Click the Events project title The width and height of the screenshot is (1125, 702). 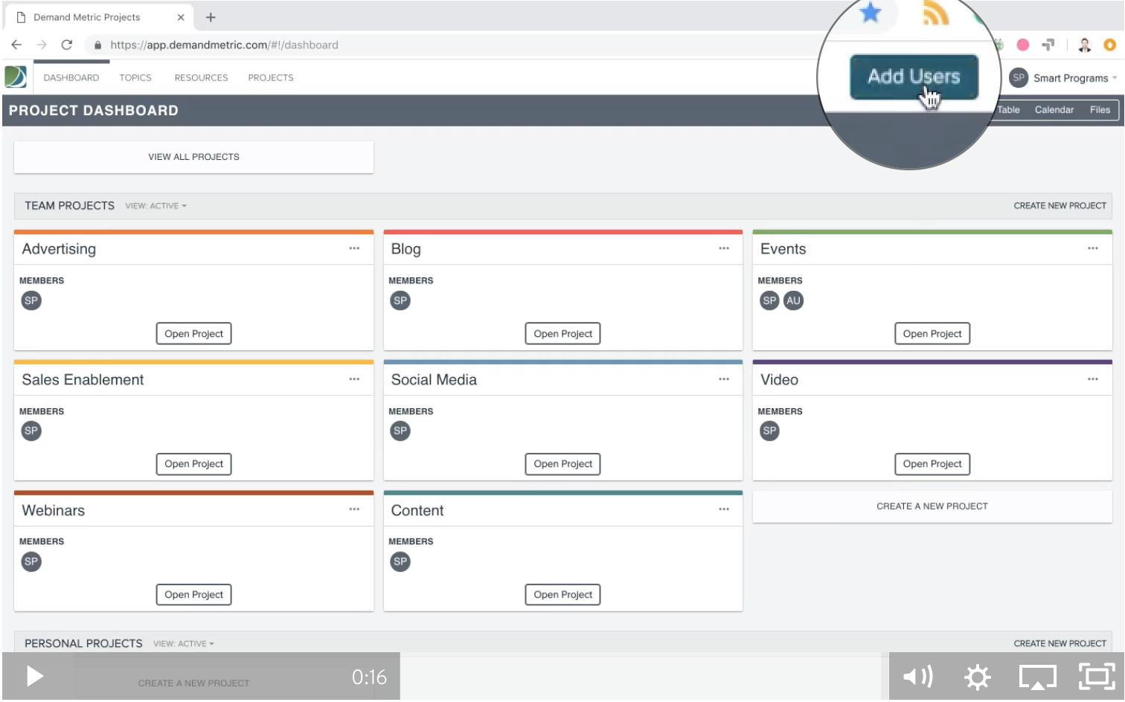click(783, 249)
